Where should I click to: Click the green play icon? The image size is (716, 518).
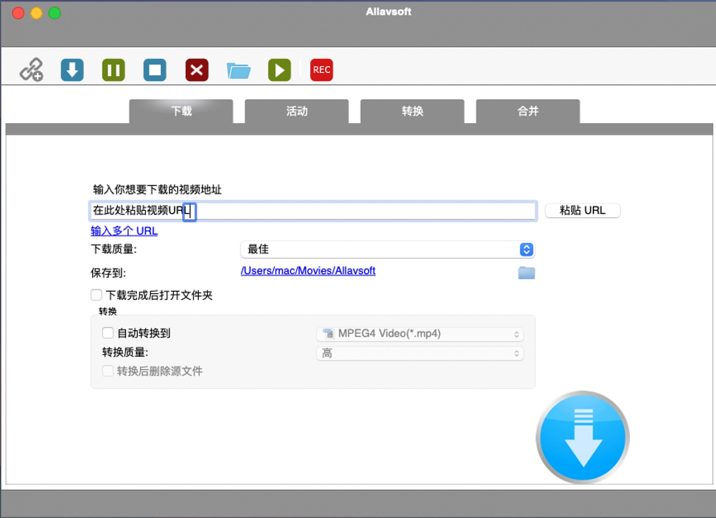click(x=279, y=70)
